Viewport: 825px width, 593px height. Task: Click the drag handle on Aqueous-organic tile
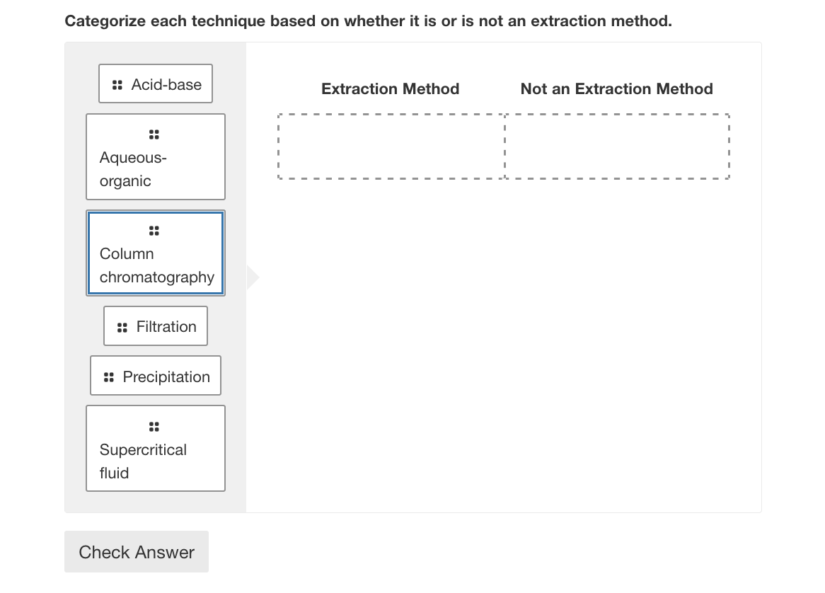pos(153,134)
